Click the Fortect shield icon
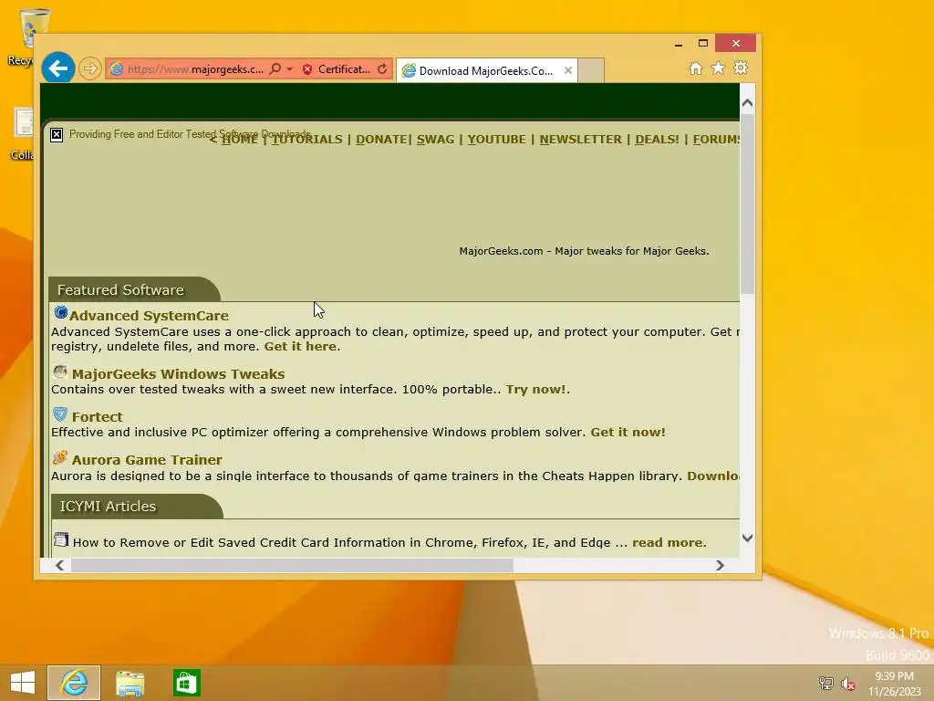934x701 pixels. coord(59,414)
